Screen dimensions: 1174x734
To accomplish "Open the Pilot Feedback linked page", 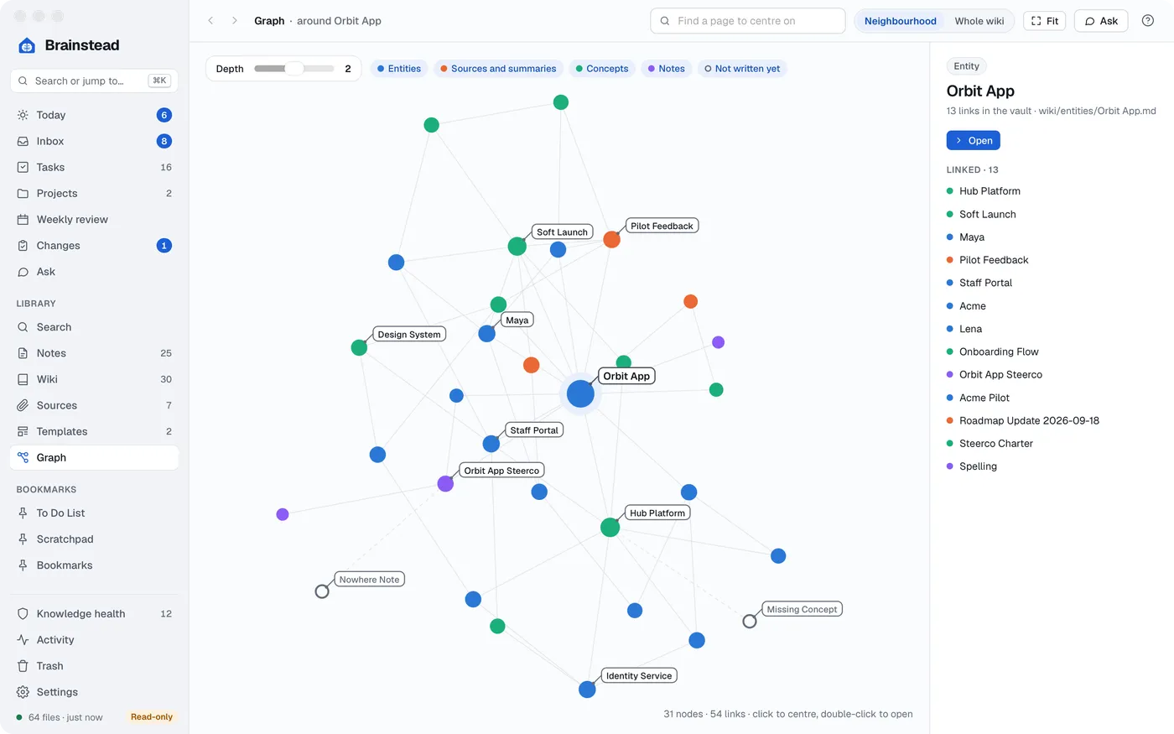I will tap(994, 260).
